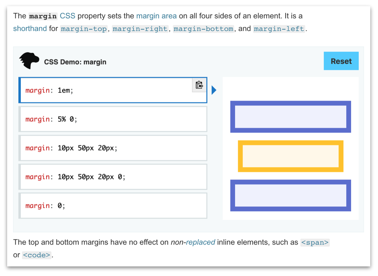378x276 pixels.
Task: Choose the "margin: 5% 0;" example
Action: tap(113, 119)
